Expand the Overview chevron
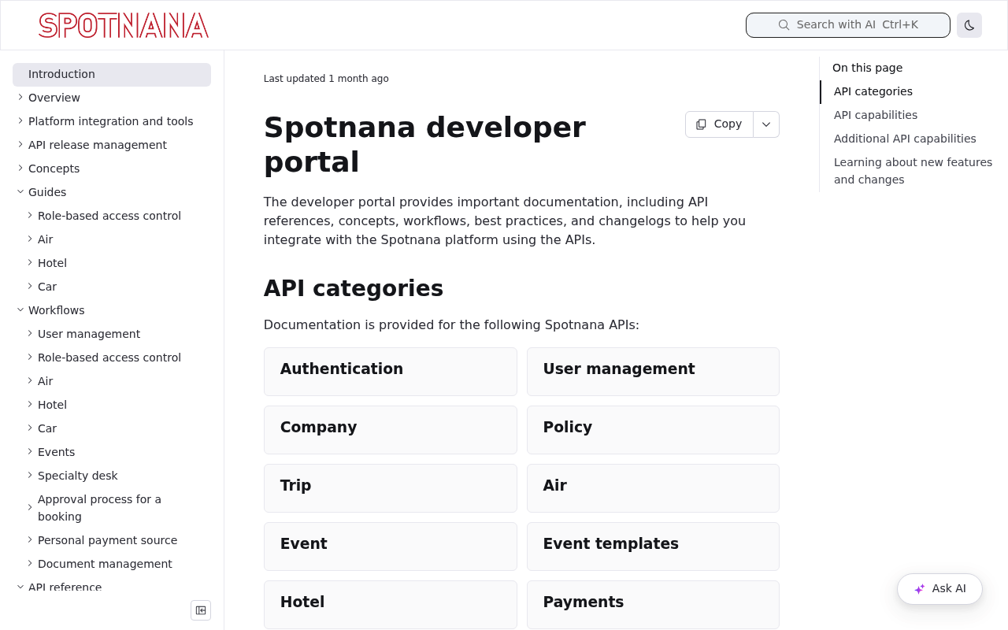The width and height of the screenshot is (1008, 630). [x=20, y=98]
